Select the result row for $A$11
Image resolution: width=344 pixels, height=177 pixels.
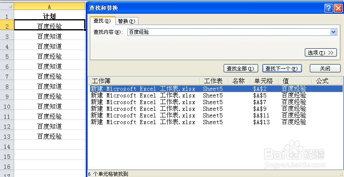(216, 115)
